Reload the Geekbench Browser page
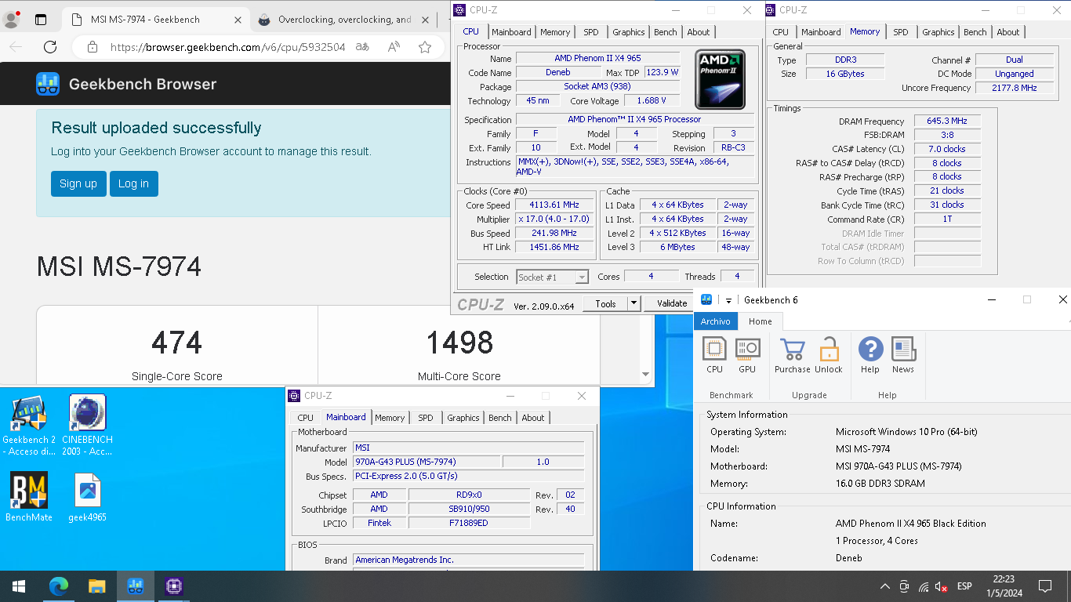Viewport: 1071px width, 602px height. 50,47
